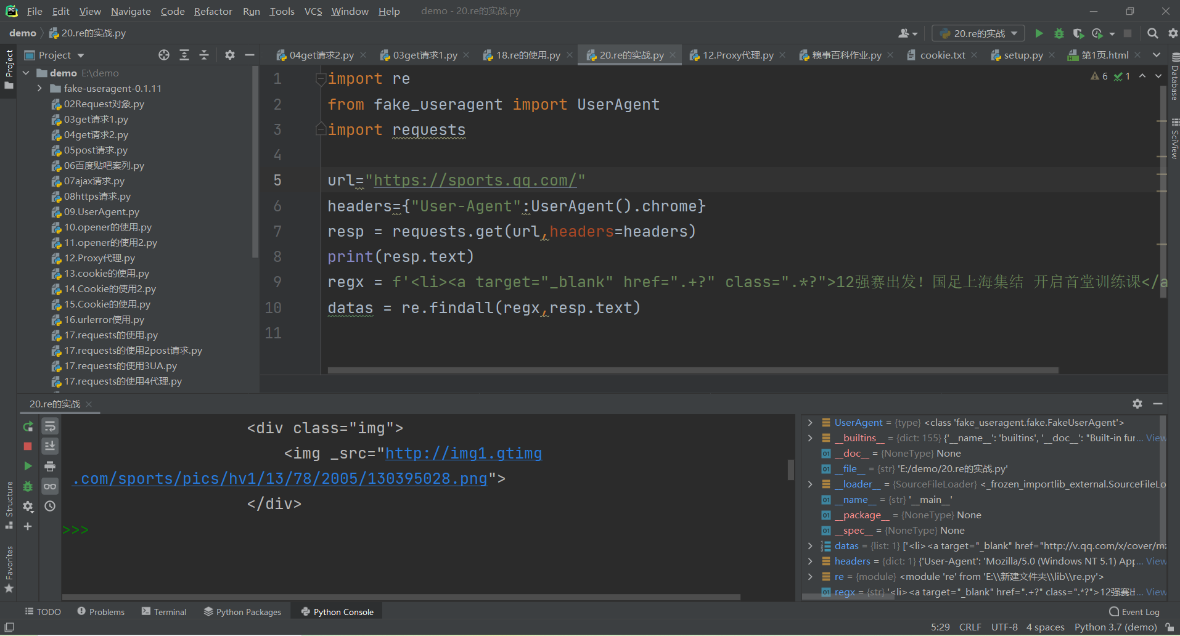
Task: Open the Problems tool window
Action: pos(100,611)
